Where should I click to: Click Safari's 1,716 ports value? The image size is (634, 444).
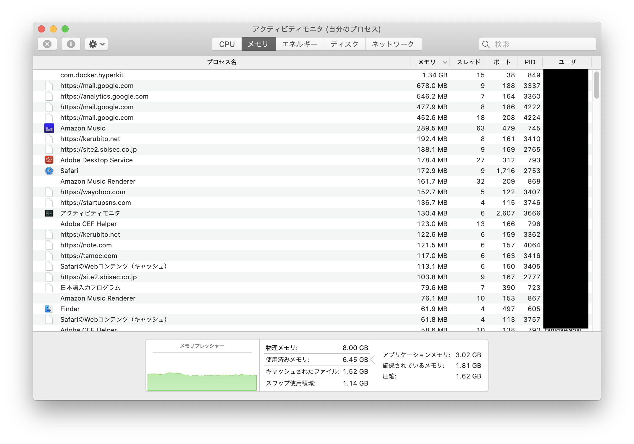(505, 171)
